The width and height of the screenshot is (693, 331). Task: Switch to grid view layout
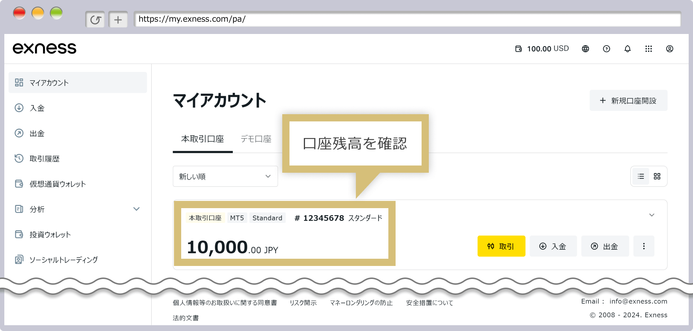(657, 176)
